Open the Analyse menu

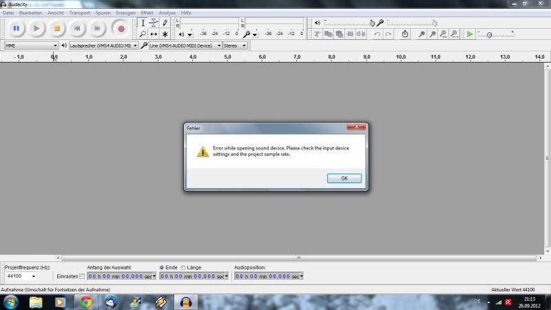[167, 13]
